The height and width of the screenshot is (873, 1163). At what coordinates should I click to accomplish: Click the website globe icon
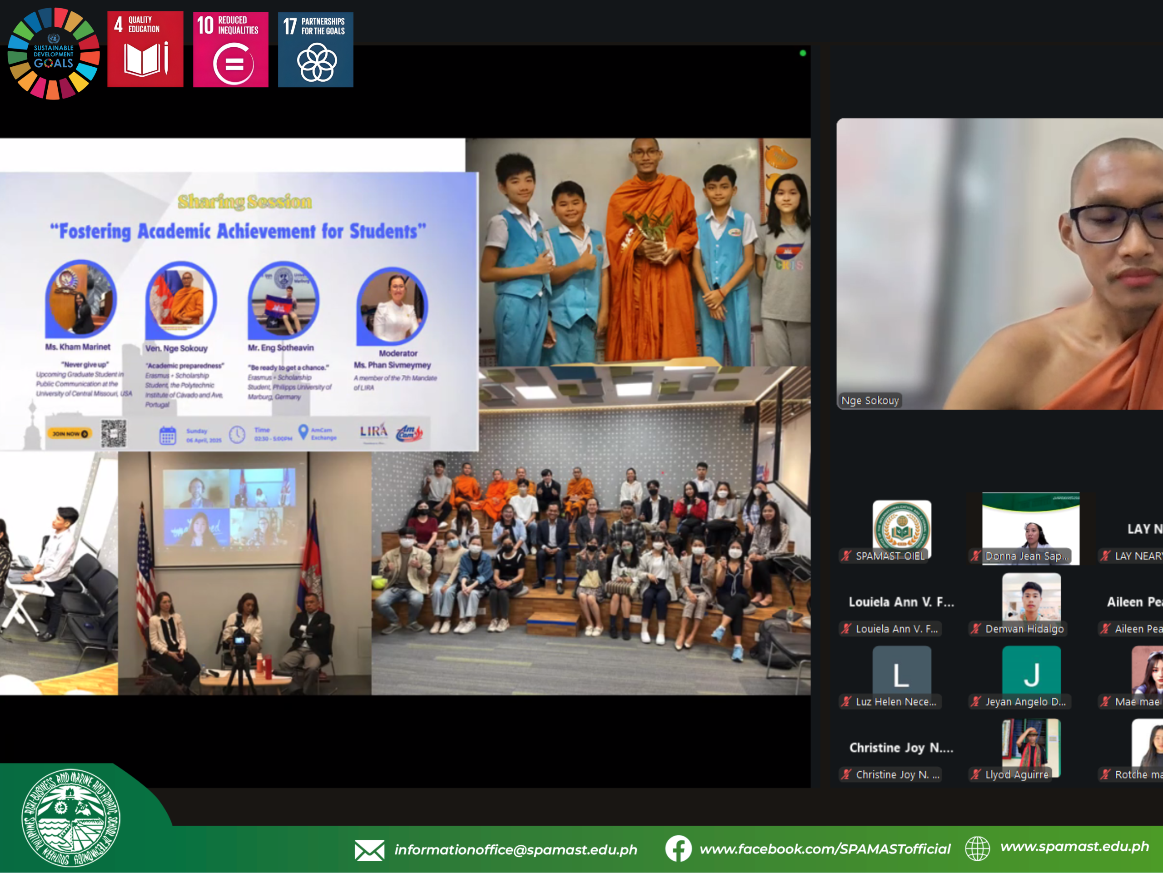tap(977, 848)
